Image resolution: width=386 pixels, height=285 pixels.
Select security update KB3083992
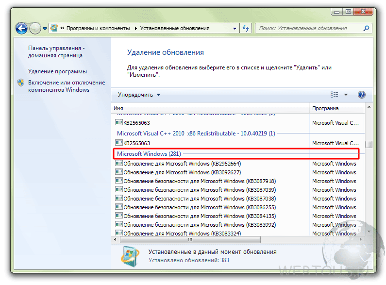coord(238,225)
